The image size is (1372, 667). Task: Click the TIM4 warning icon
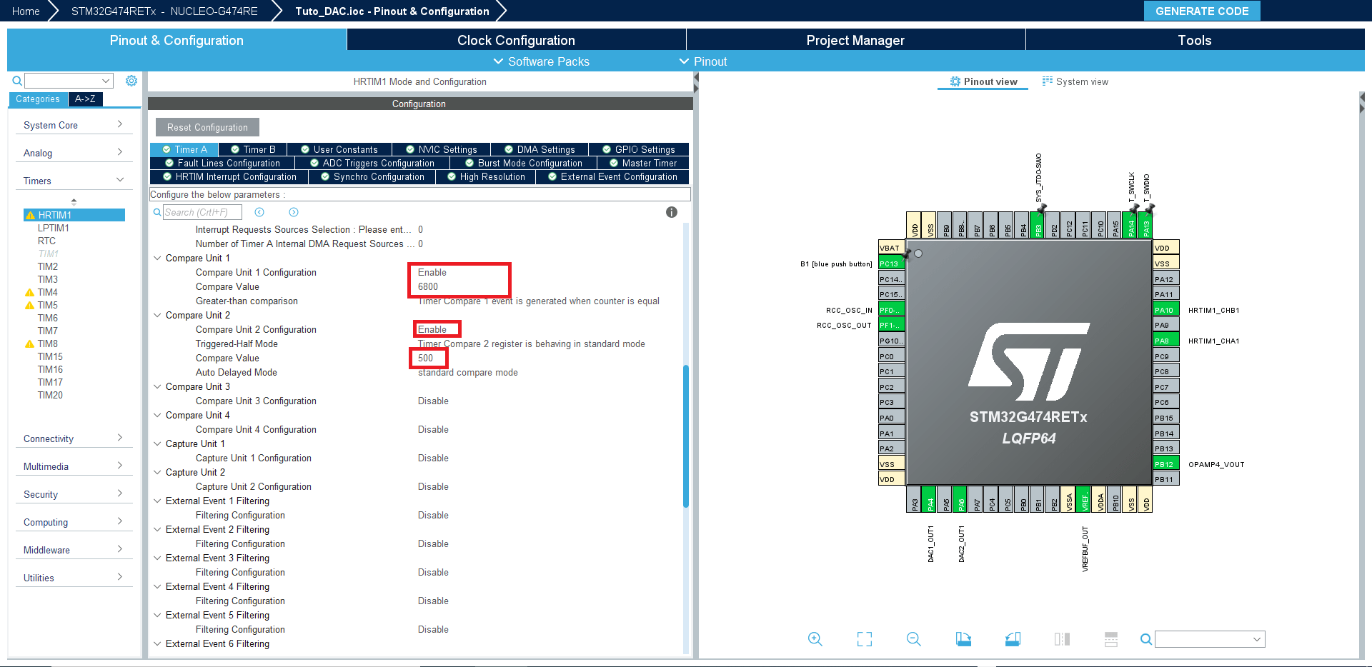(30, 292)
